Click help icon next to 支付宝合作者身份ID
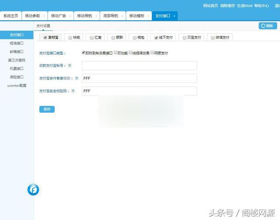 [77, 78]
